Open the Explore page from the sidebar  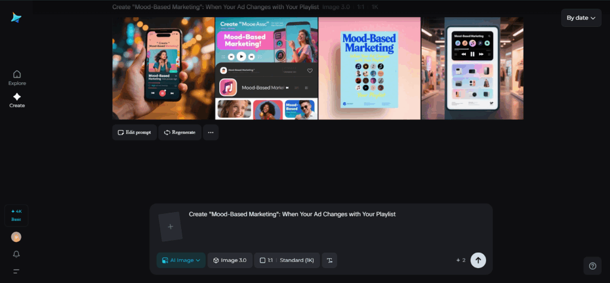17,77
